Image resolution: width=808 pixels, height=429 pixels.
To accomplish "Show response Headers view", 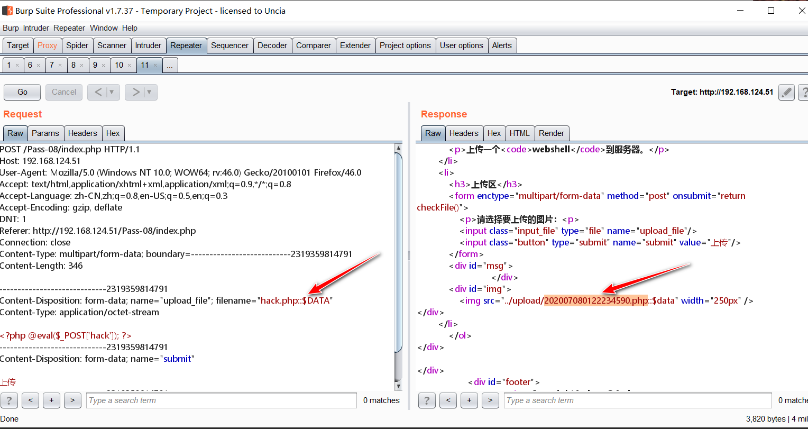I will [x=464, y=133].
